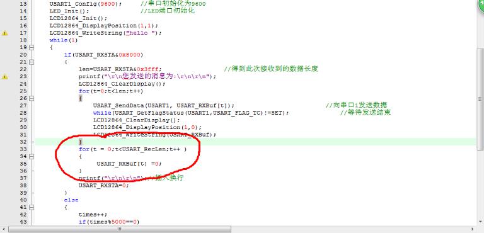Collapse the if block at line 21
This screenshot has height=233, width=484.
pos(31,62)
